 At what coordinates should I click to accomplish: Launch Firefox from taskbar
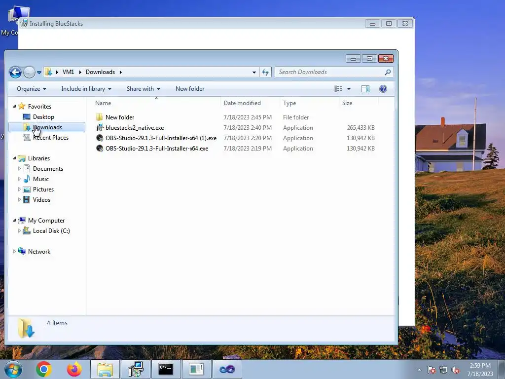tap(74, 369)
